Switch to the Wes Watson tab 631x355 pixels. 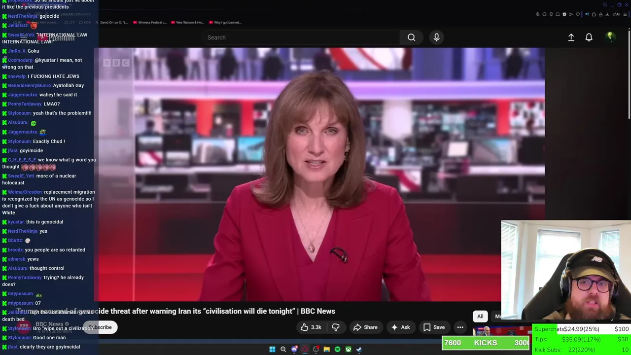coord(187,22)
